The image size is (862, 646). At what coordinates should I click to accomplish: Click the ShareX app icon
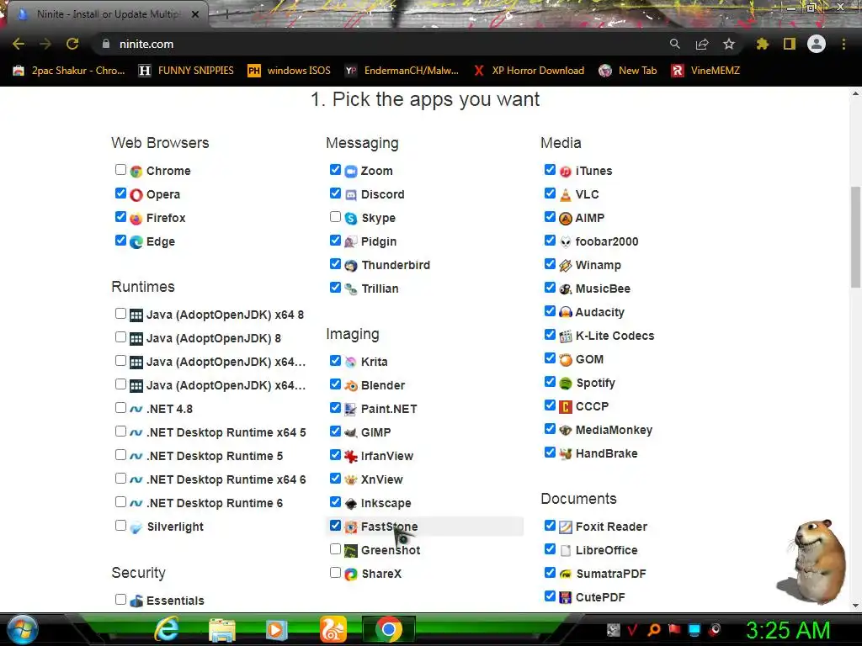click(x=351, y=575)
